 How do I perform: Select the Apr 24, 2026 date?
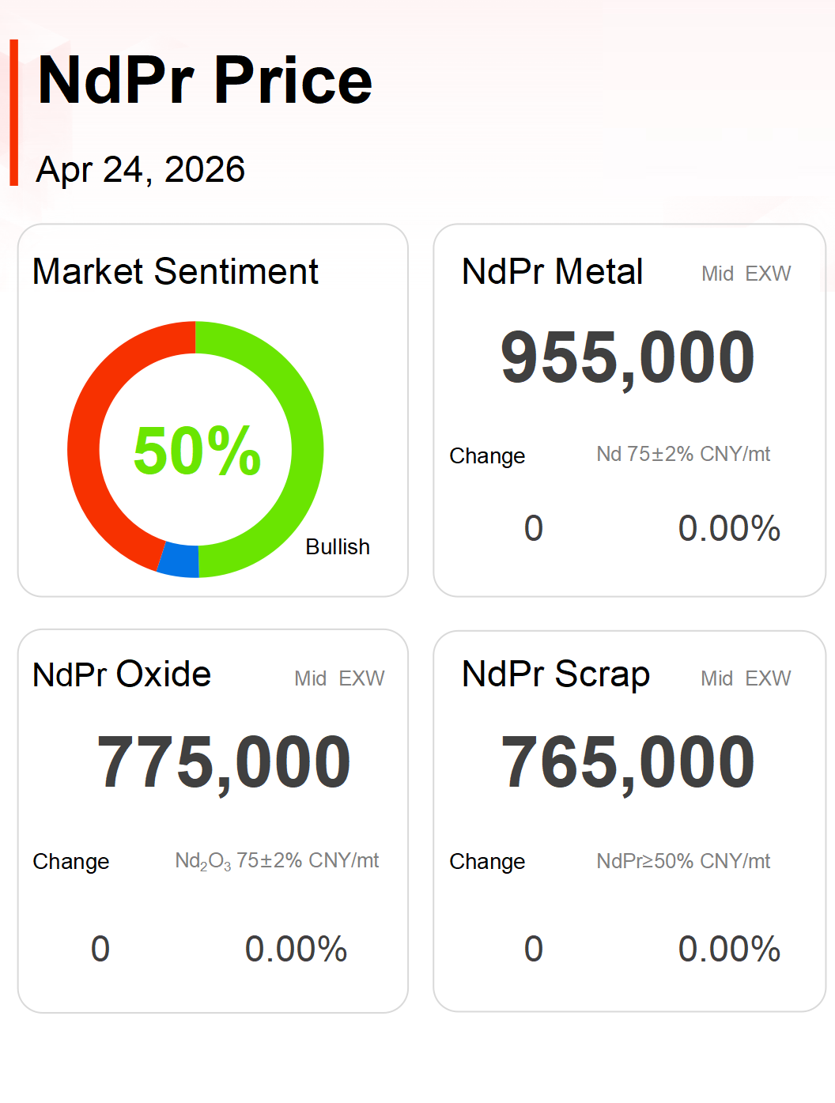click(141, 170)
